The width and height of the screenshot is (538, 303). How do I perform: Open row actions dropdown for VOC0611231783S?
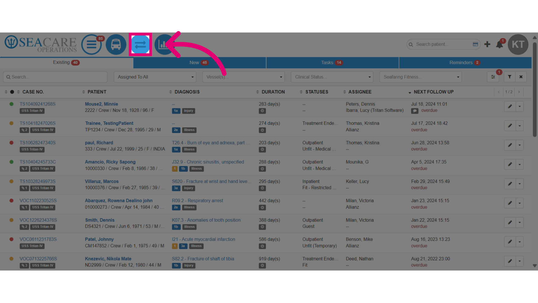[520, 242]
